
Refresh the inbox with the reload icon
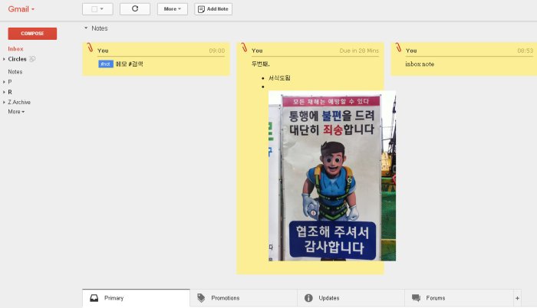point(135,9)
